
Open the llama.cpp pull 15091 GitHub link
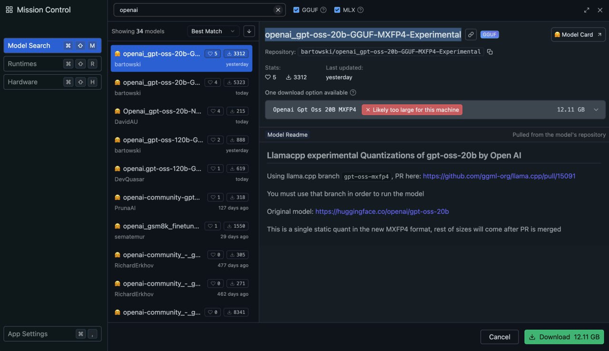click(x=499, y=176)
